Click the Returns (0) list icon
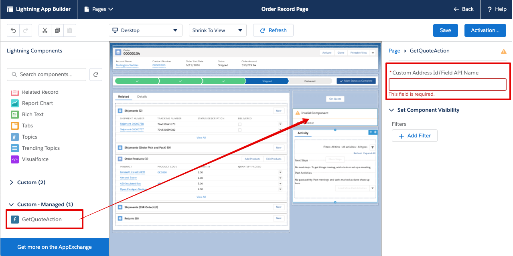This screenshot has height=256, width=513. (x=119, y=218)
